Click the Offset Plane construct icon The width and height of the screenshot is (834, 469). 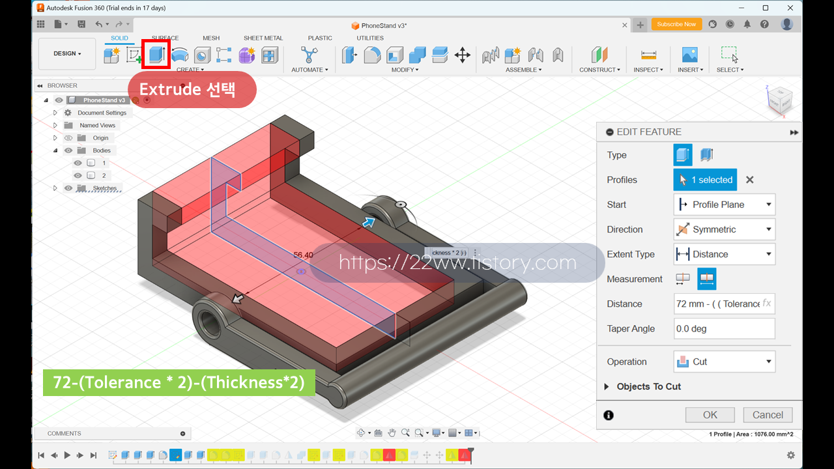[599, 55]
